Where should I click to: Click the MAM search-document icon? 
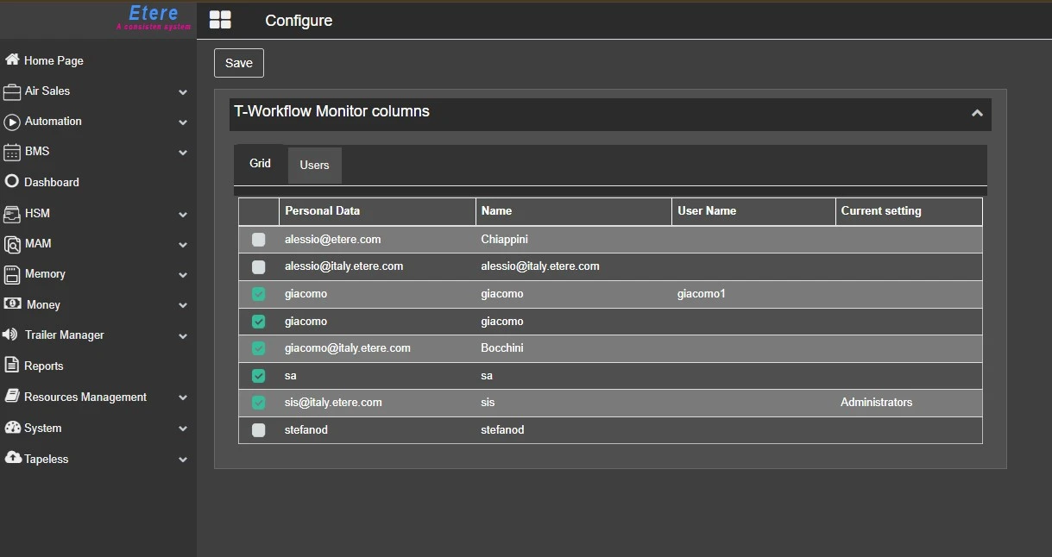12,244
